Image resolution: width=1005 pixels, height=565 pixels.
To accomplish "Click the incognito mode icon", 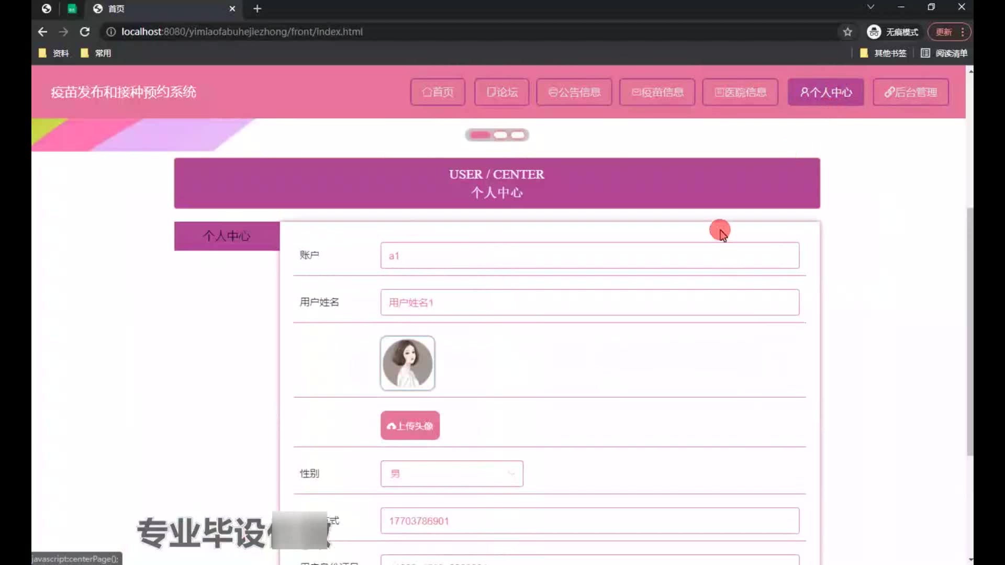I will click(874, 32).
